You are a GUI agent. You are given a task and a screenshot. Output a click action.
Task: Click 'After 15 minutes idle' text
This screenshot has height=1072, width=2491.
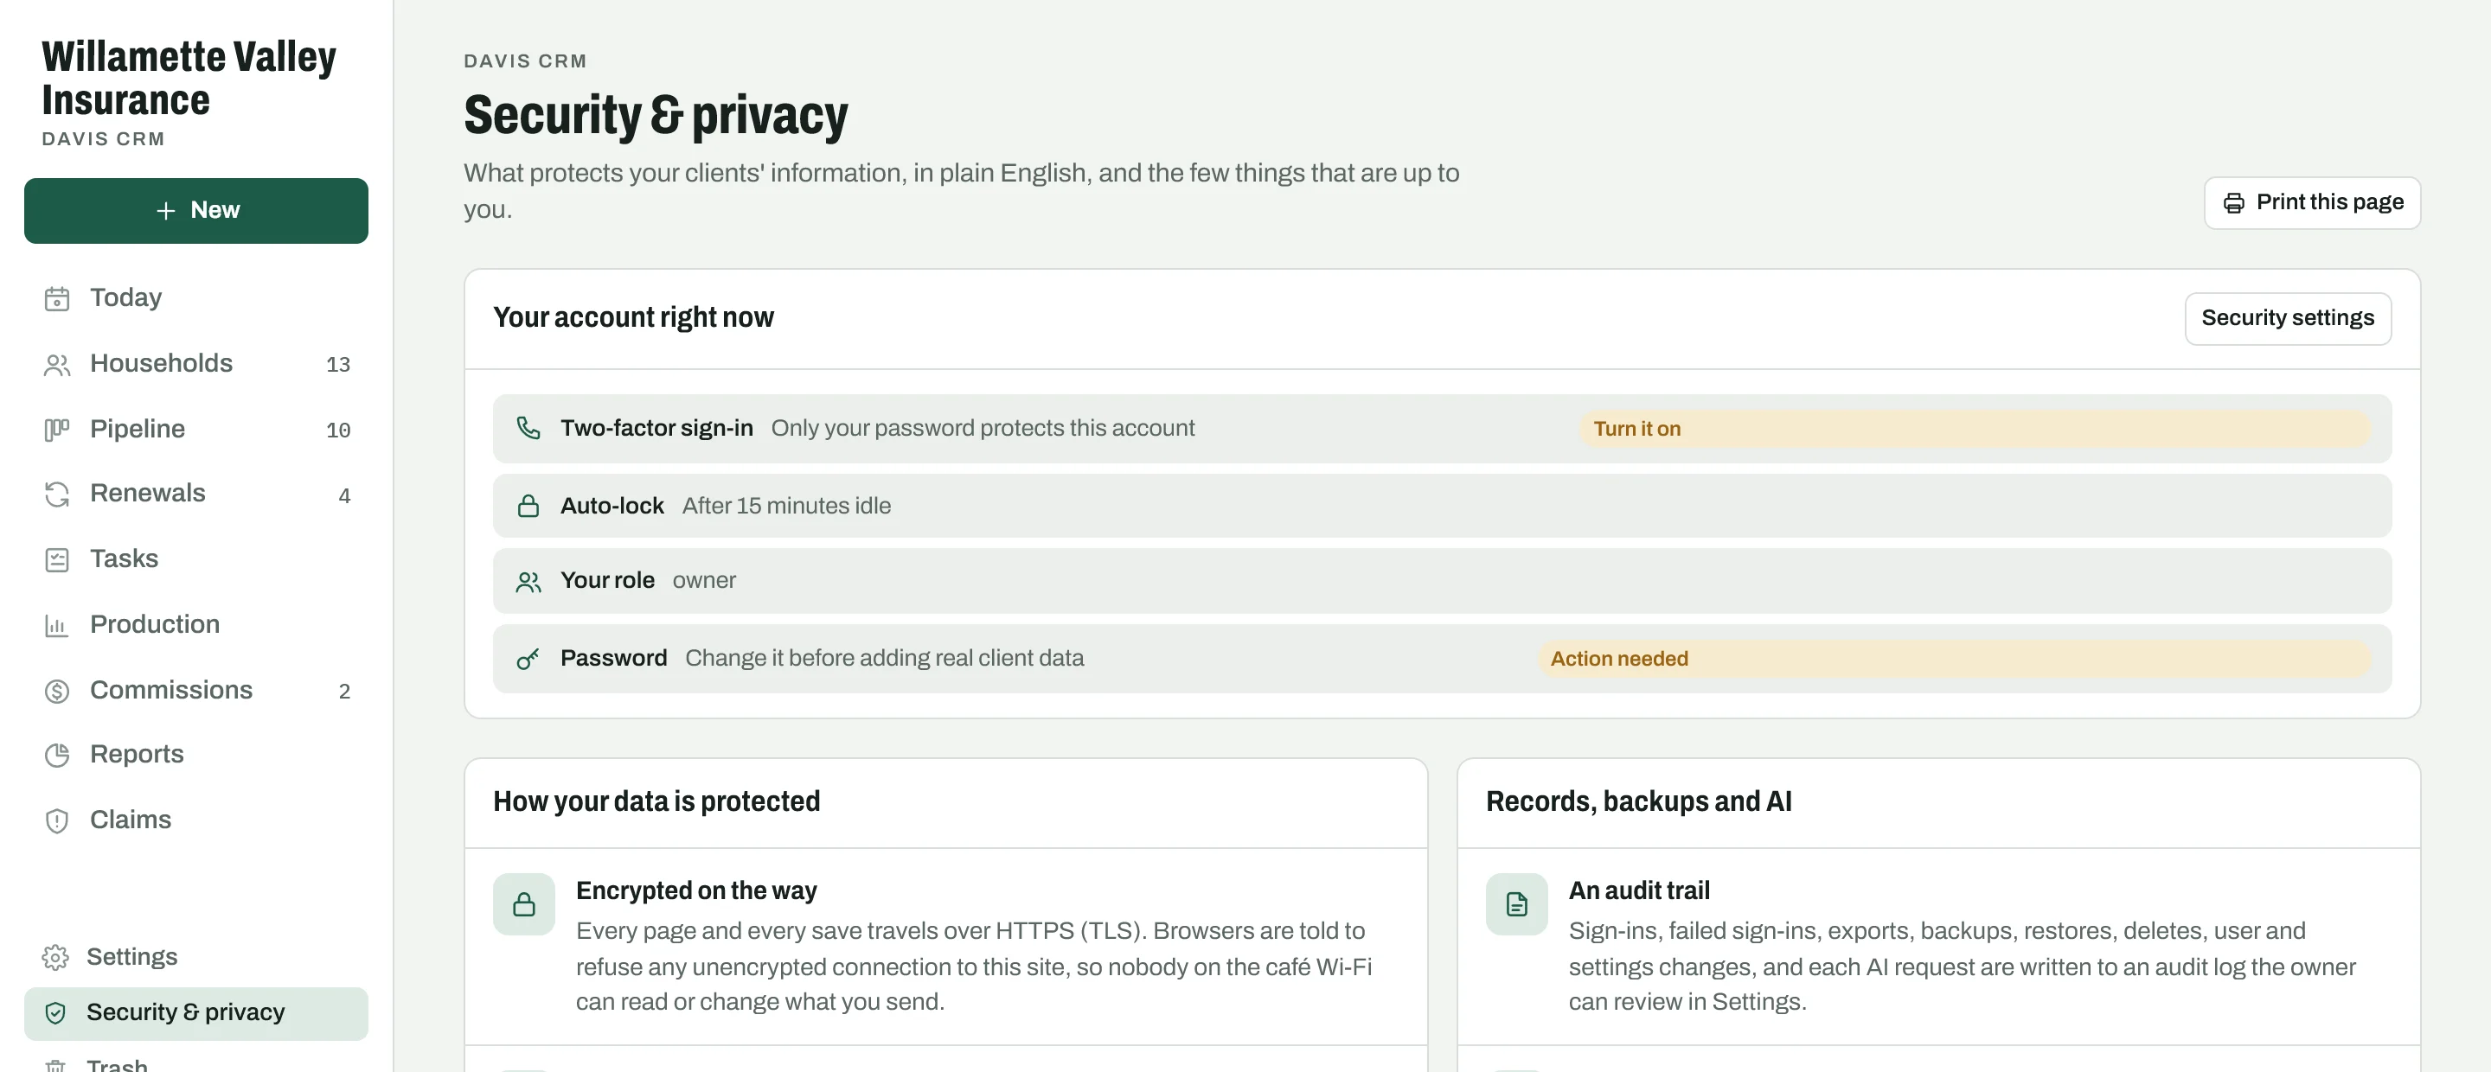(x=786, y=507)
